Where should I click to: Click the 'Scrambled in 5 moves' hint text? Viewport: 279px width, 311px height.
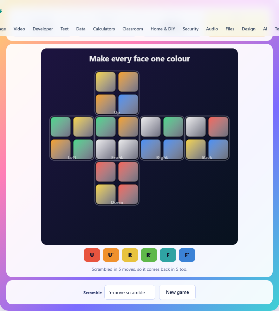139,269
